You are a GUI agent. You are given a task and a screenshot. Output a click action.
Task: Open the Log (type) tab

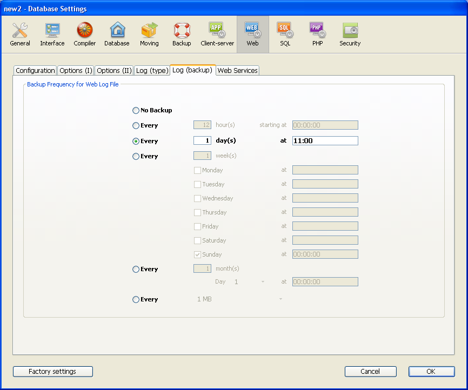152,71
